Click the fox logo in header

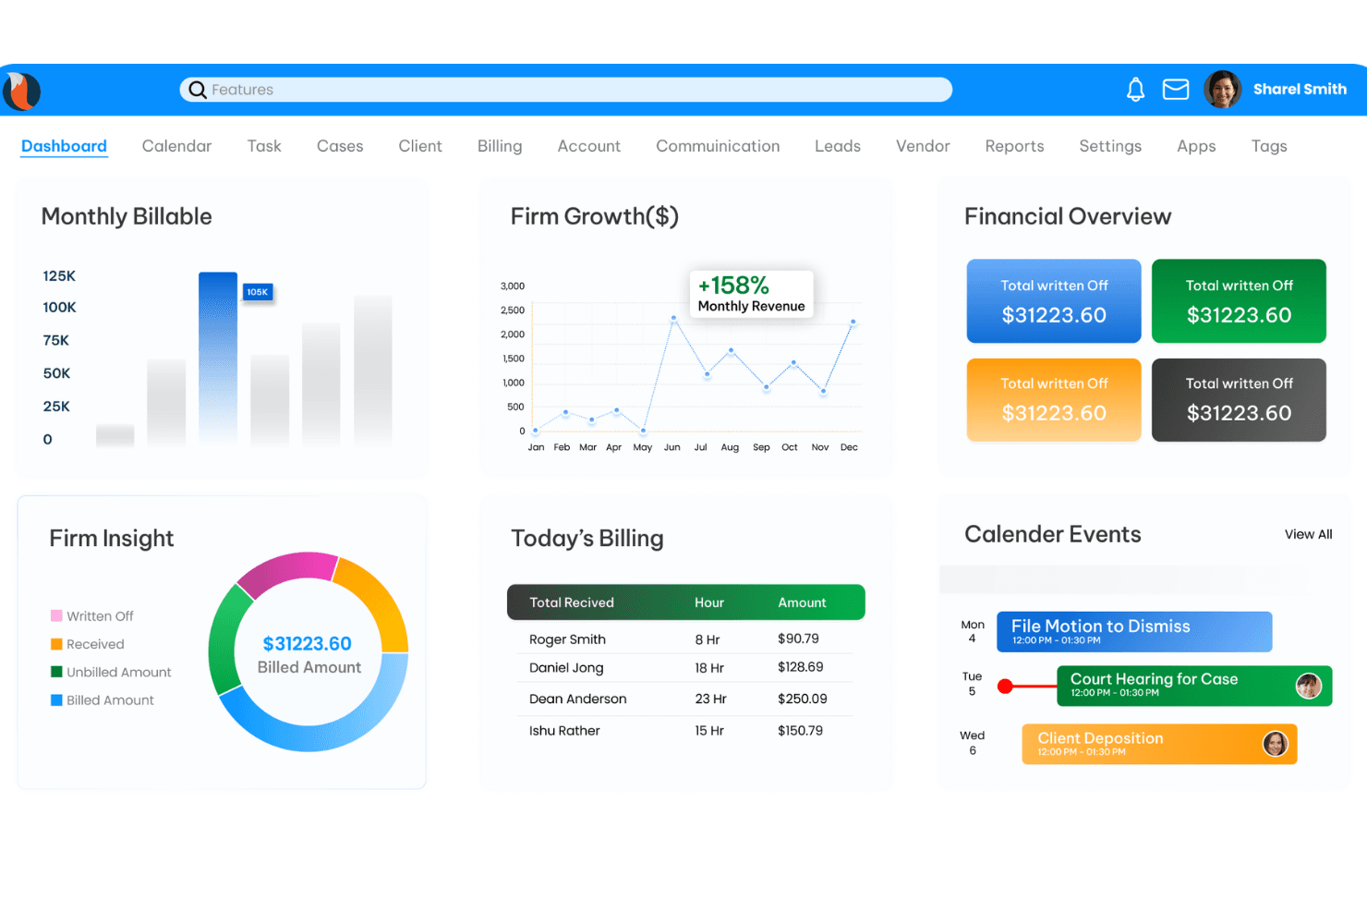tap(21, 91)
